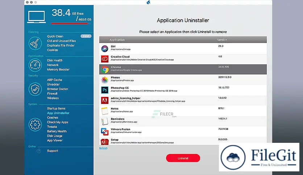Open Quick Clean
303x175 pixels.
tap(55, 36)
